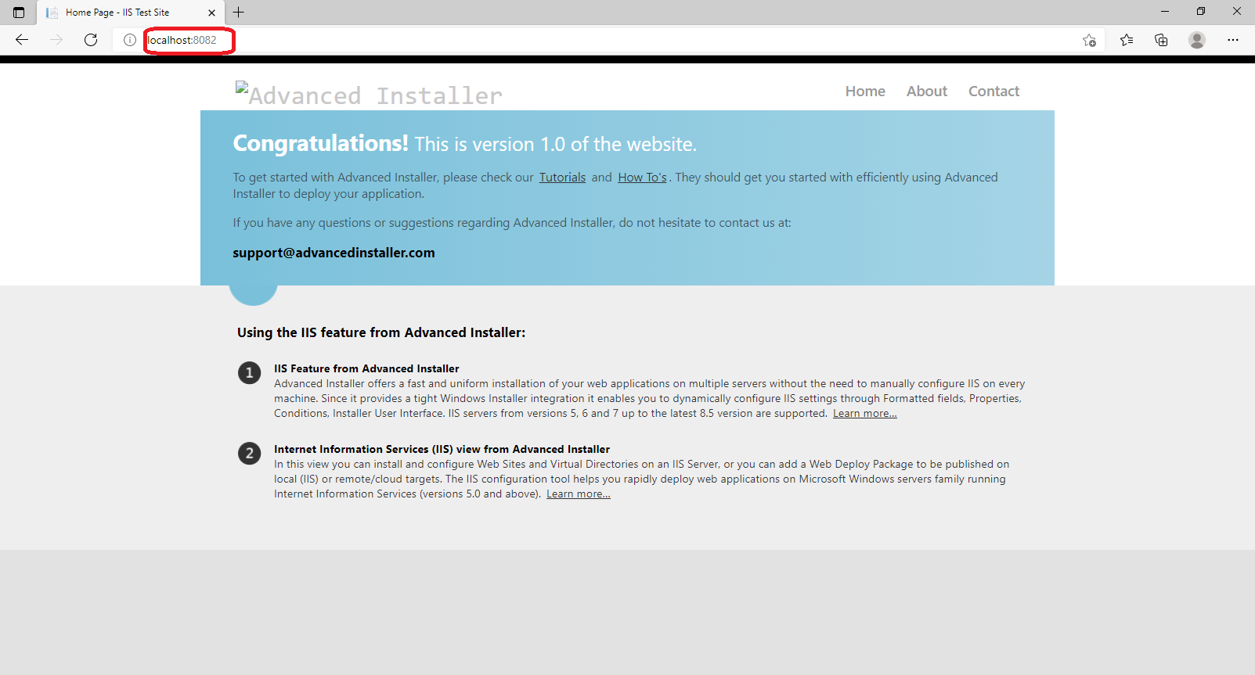The height and width of the screenshot is (675, 1255).
Task: Add this page to favorites star icon
Action: [1089, 40]
